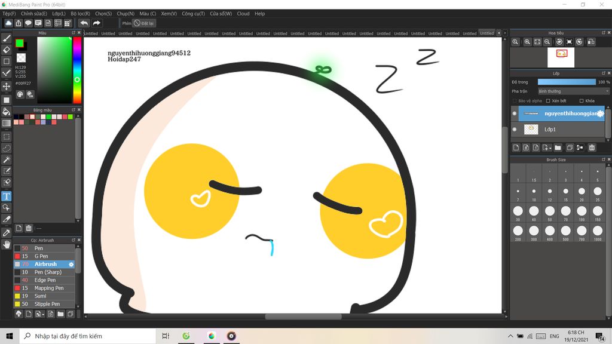612x344 pixels.
Task: Select the Bucket fill tool
Action: point(6,112)
